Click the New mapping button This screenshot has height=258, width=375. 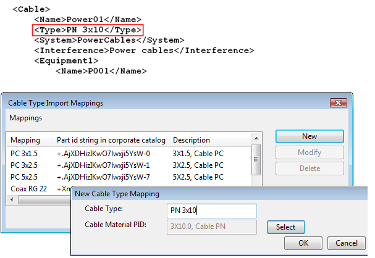[x=310, y=136]
